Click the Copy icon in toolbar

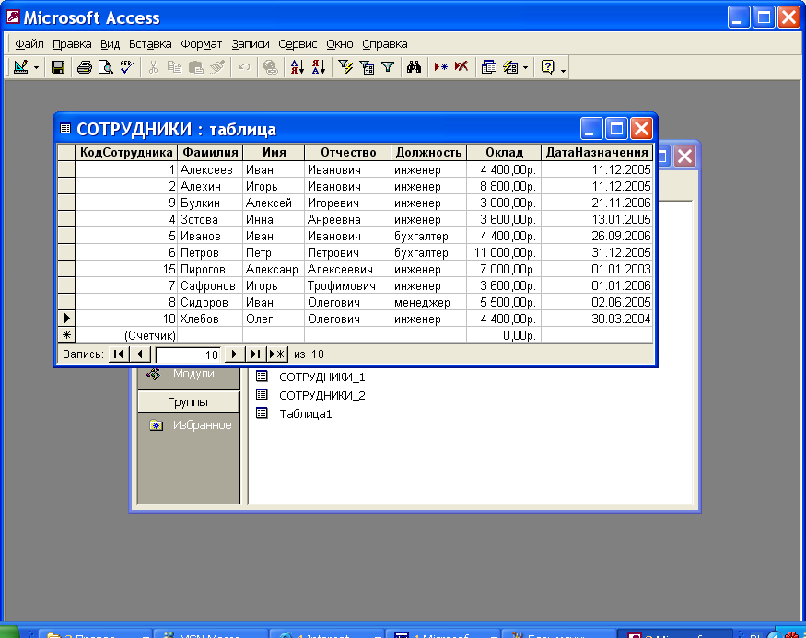[175, 67]
